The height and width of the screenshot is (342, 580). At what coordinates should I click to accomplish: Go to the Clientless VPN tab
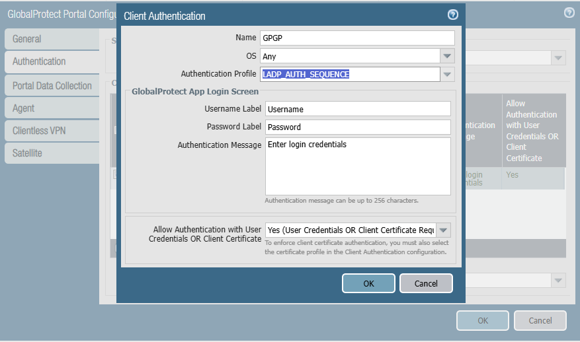point(52,131)
